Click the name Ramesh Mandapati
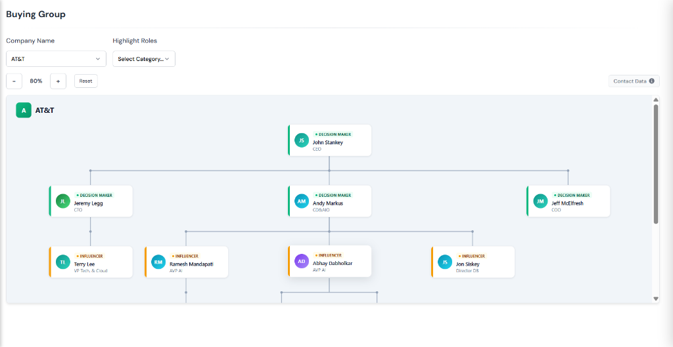The height and width of the screenshot is (347, 673). point(191,264)
